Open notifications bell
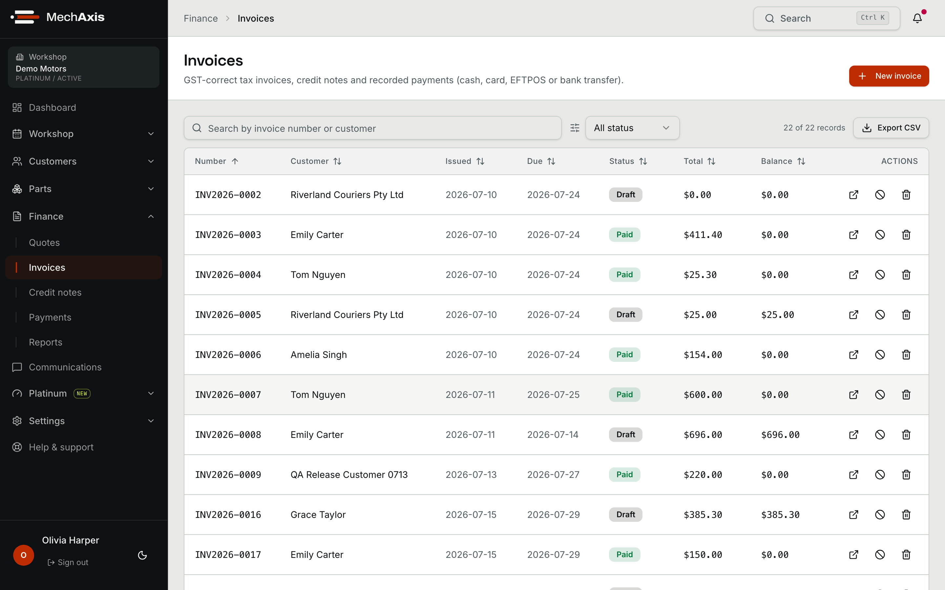945x590 pixels. [917, 18]
